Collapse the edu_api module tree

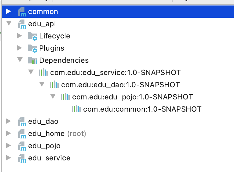pos(9,23)
